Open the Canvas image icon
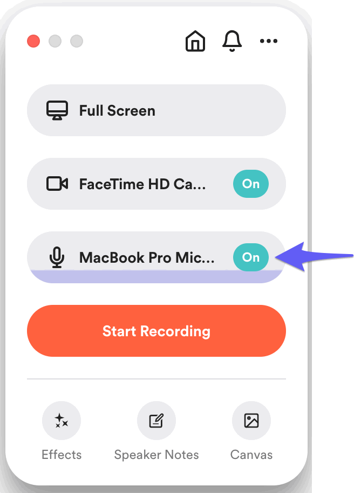 251,421
